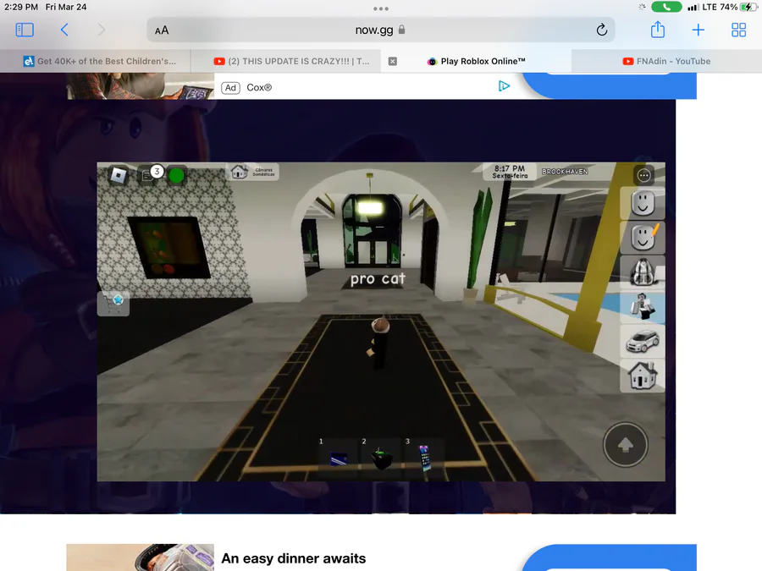
Task: Tap the green phone call indicator
Action: [x=666, y=7]
